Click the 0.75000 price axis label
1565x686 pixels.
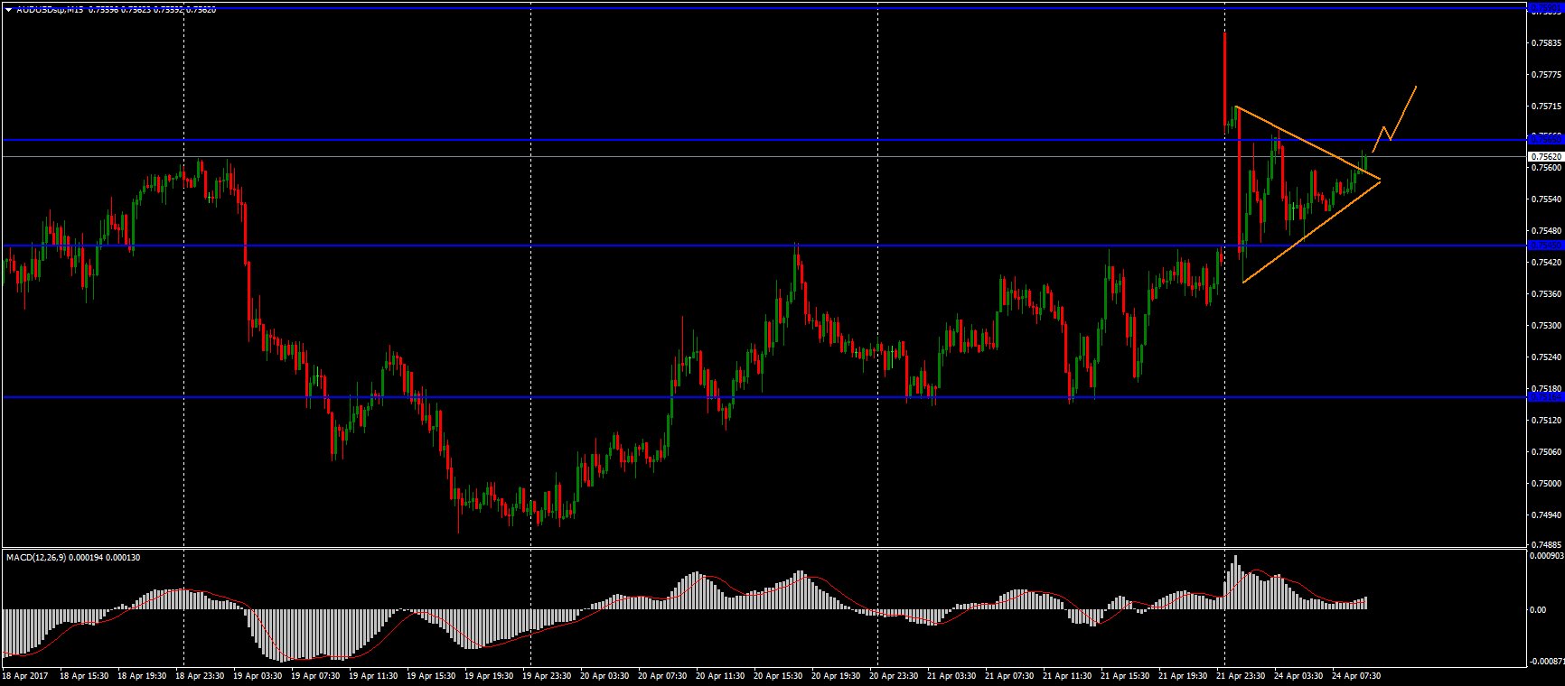pos(1547,483)
